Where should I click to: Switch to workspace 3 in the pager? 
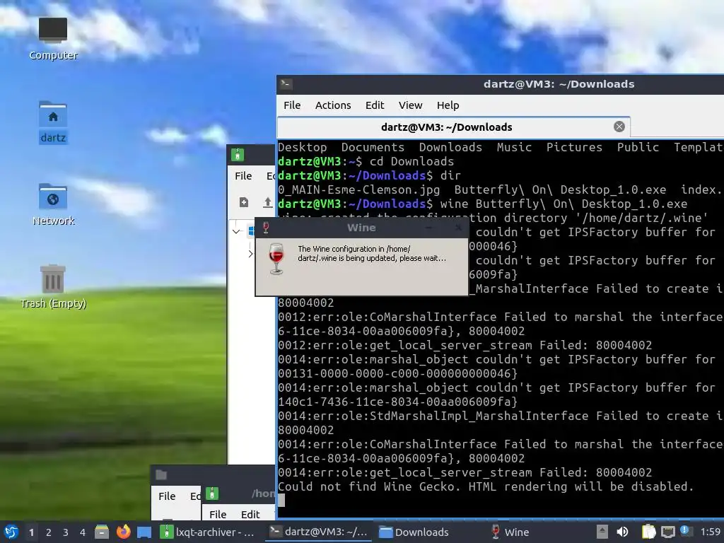point(66,532)
